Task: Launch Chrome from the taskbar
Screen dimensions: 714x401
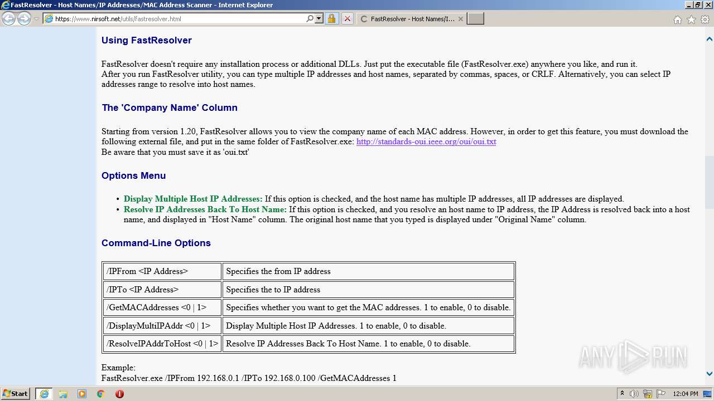Action: point(100,394)
